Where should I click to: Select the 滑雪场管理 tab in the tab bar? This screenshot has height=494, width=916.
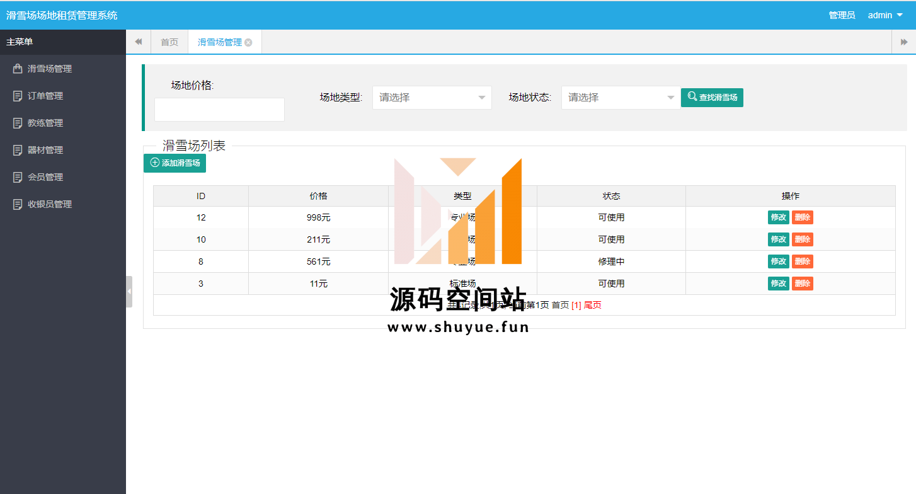[x=220, y=42]
